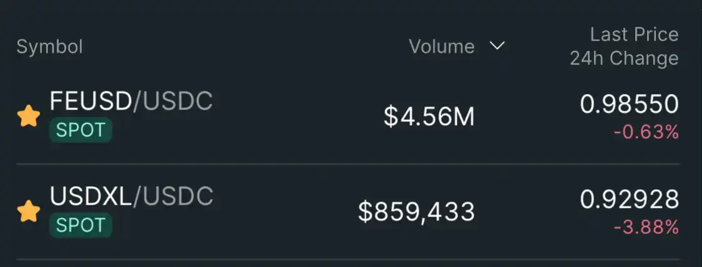Open the USDXL base symbol text
Image resolution: width=702 pixels, height=267 pixels.
click(x=90, y=197)
